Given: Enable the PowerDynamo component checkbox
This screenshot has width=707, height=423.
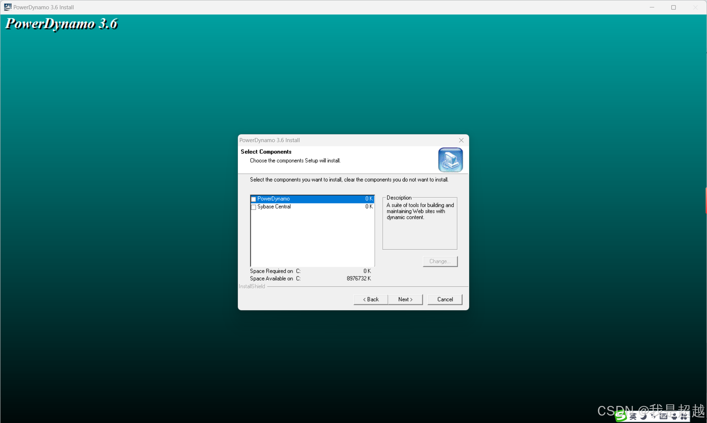Looking at the screenshot, I should [x=254, y=199].
